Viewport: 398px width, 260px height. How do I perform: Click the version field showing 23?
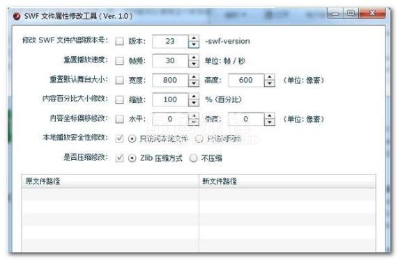[170, 41]
